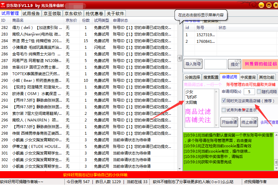Select account row 1760841...
Viewport: 278px width, 185px height.
231,42
